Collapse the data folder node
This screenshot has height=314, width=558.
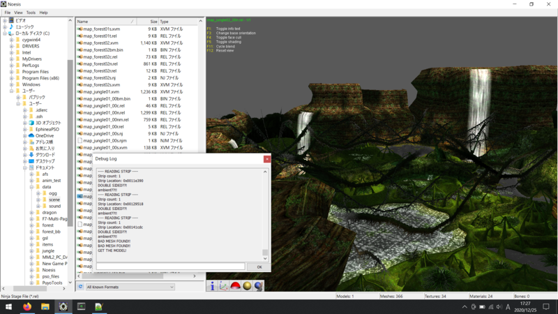(31, 187)
